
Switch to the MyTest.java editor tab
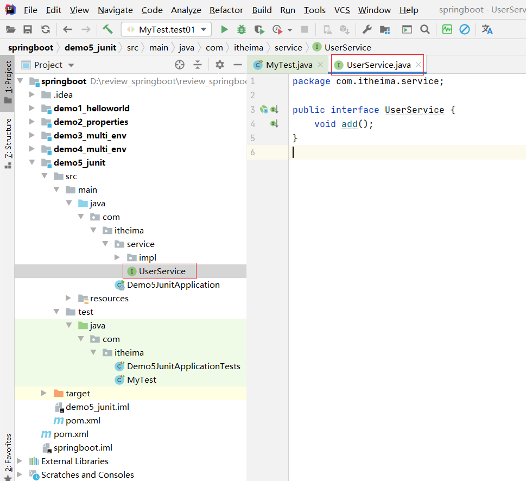pos(288,65)
